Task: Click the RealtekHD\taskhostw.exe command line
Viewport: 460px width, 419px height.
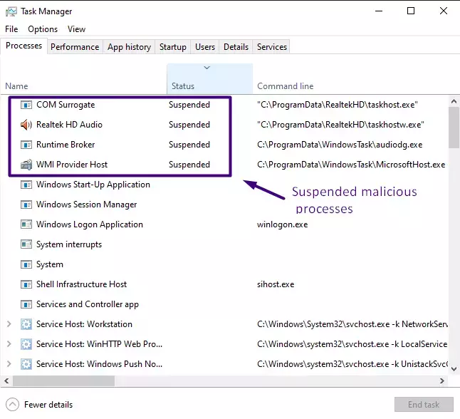Action: click(340, 125)
